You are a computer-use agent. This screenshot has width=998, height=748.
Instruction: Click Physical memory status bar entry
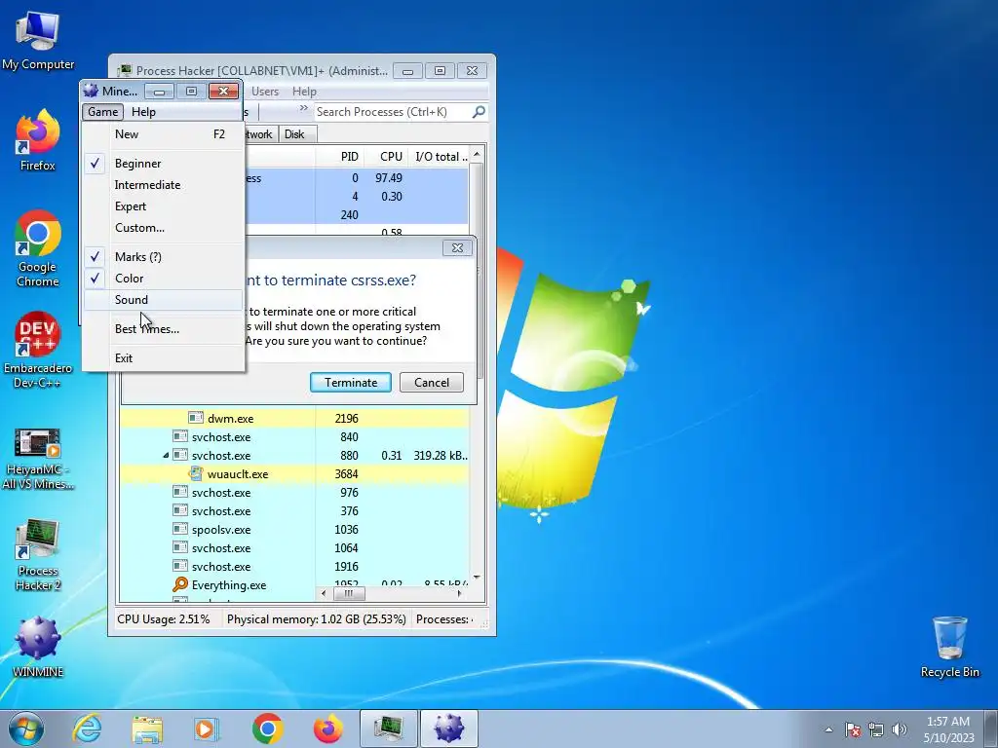(x=317, y=618)
